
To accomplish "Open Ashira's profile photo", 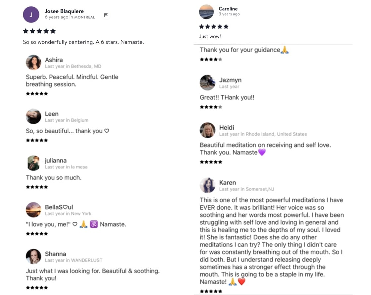I will pos(33,62).
